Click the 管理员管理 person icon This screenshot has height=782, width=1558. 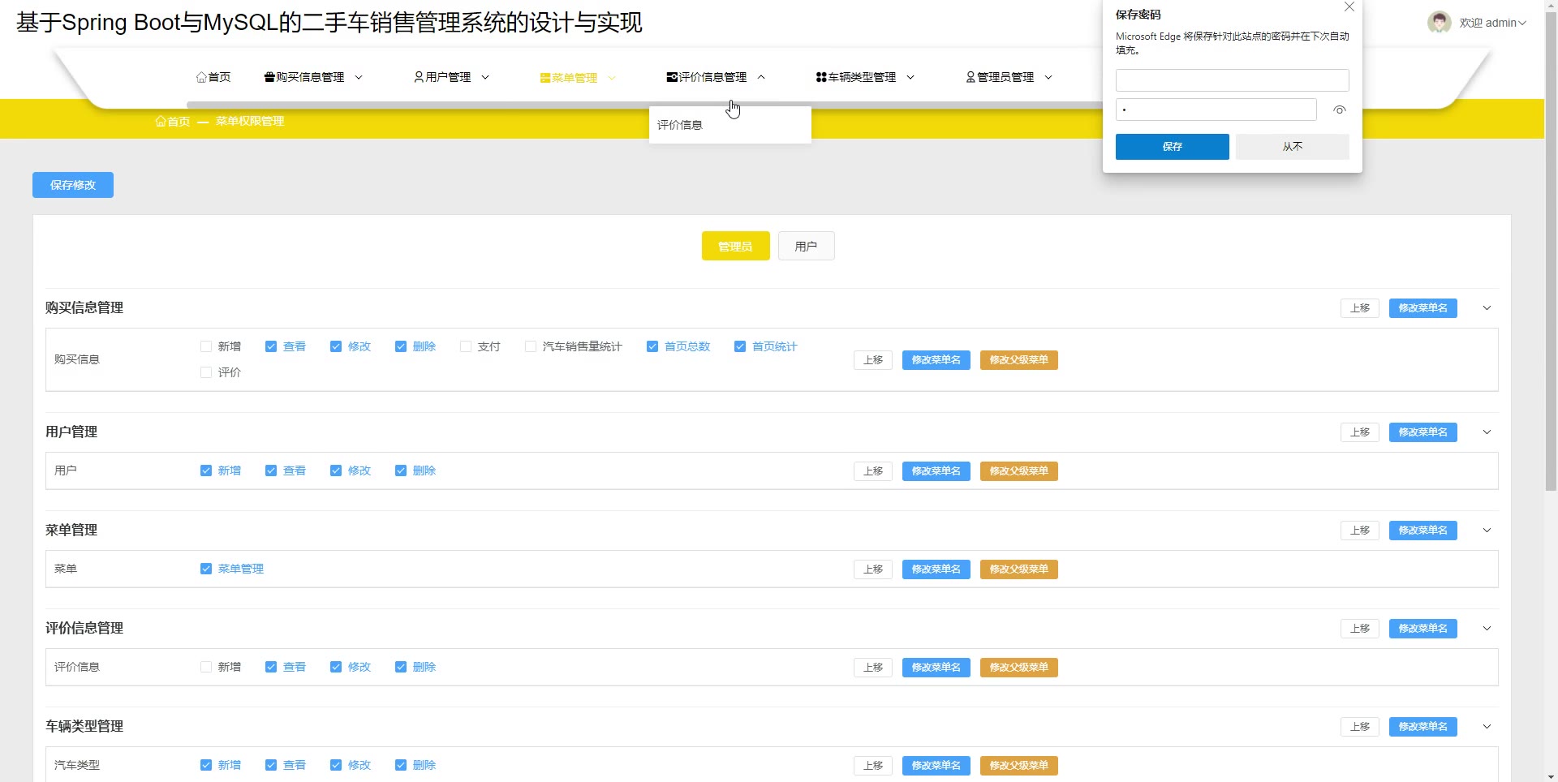pyautogui.click(x=971, y=77)
